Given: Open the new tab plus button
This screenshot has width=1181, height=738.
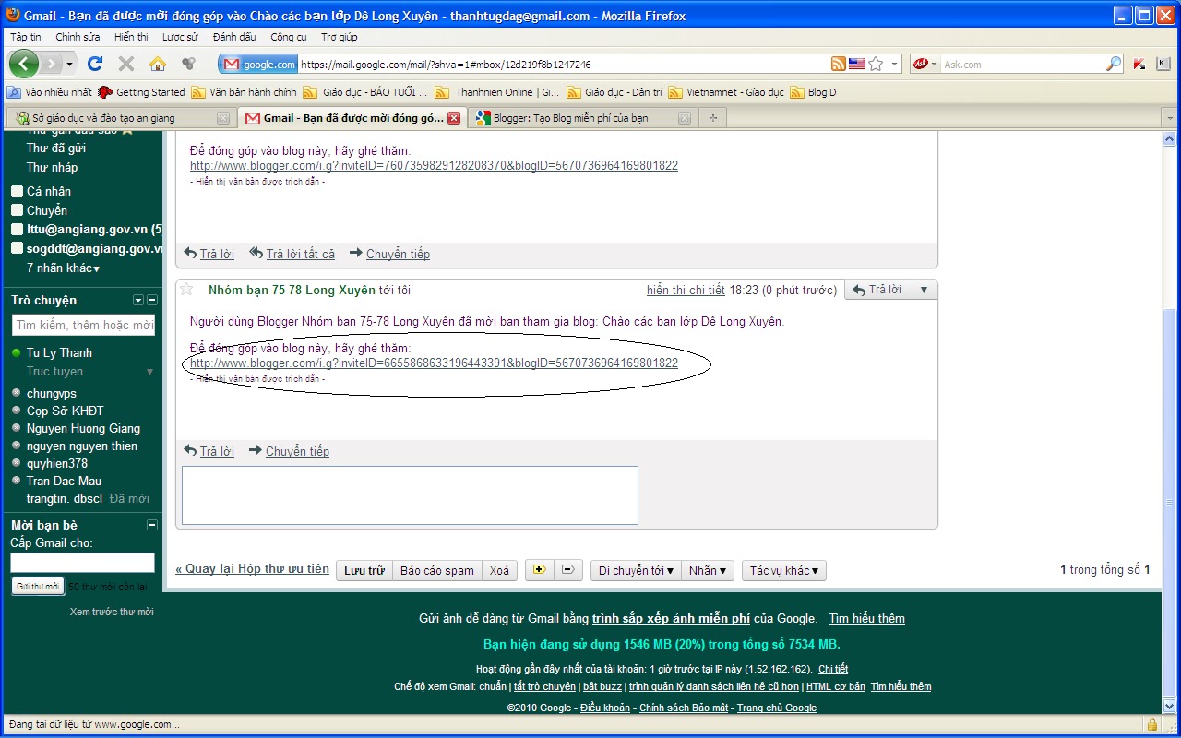Looking at the screenshot, I should point(712,118).
